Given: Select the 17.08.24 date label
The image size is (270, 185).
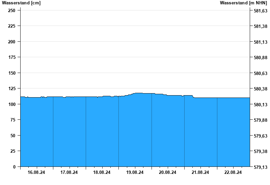Looking at the screenshot, I should (69, 173).
